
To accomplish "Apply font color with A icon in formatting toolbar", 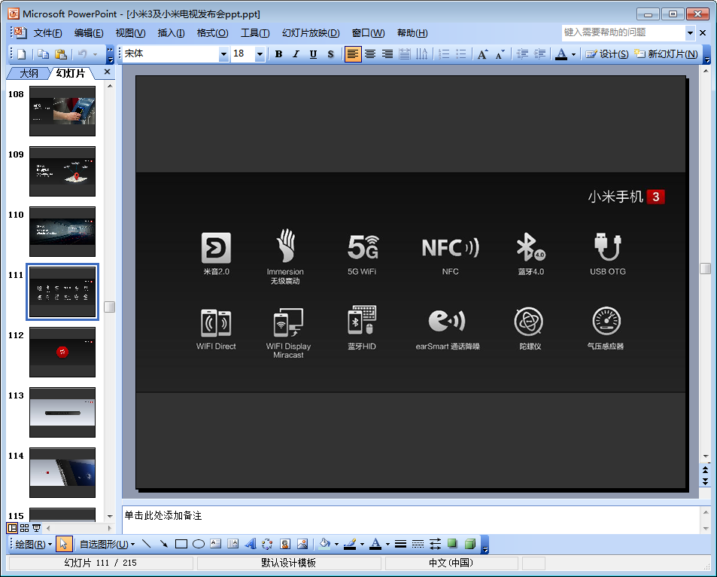I will click(561, 54).
